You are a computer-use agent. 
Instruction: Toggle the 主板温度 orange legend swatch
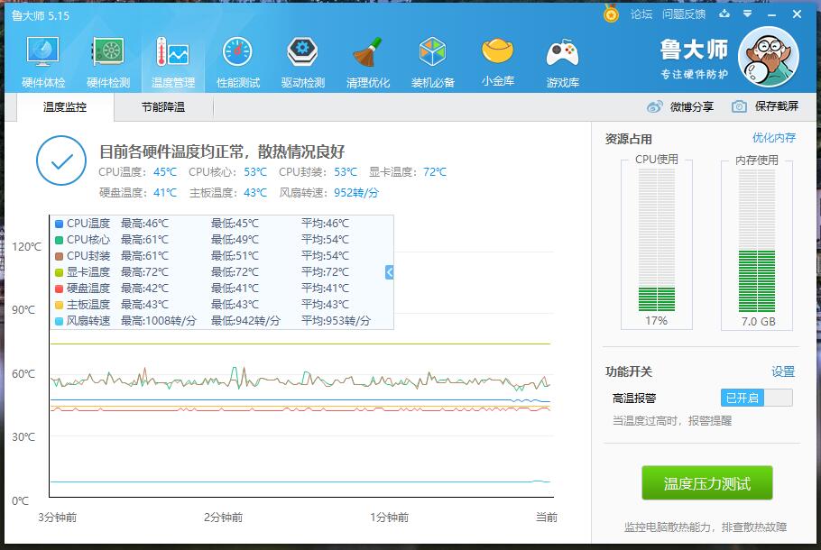point(60,305)
